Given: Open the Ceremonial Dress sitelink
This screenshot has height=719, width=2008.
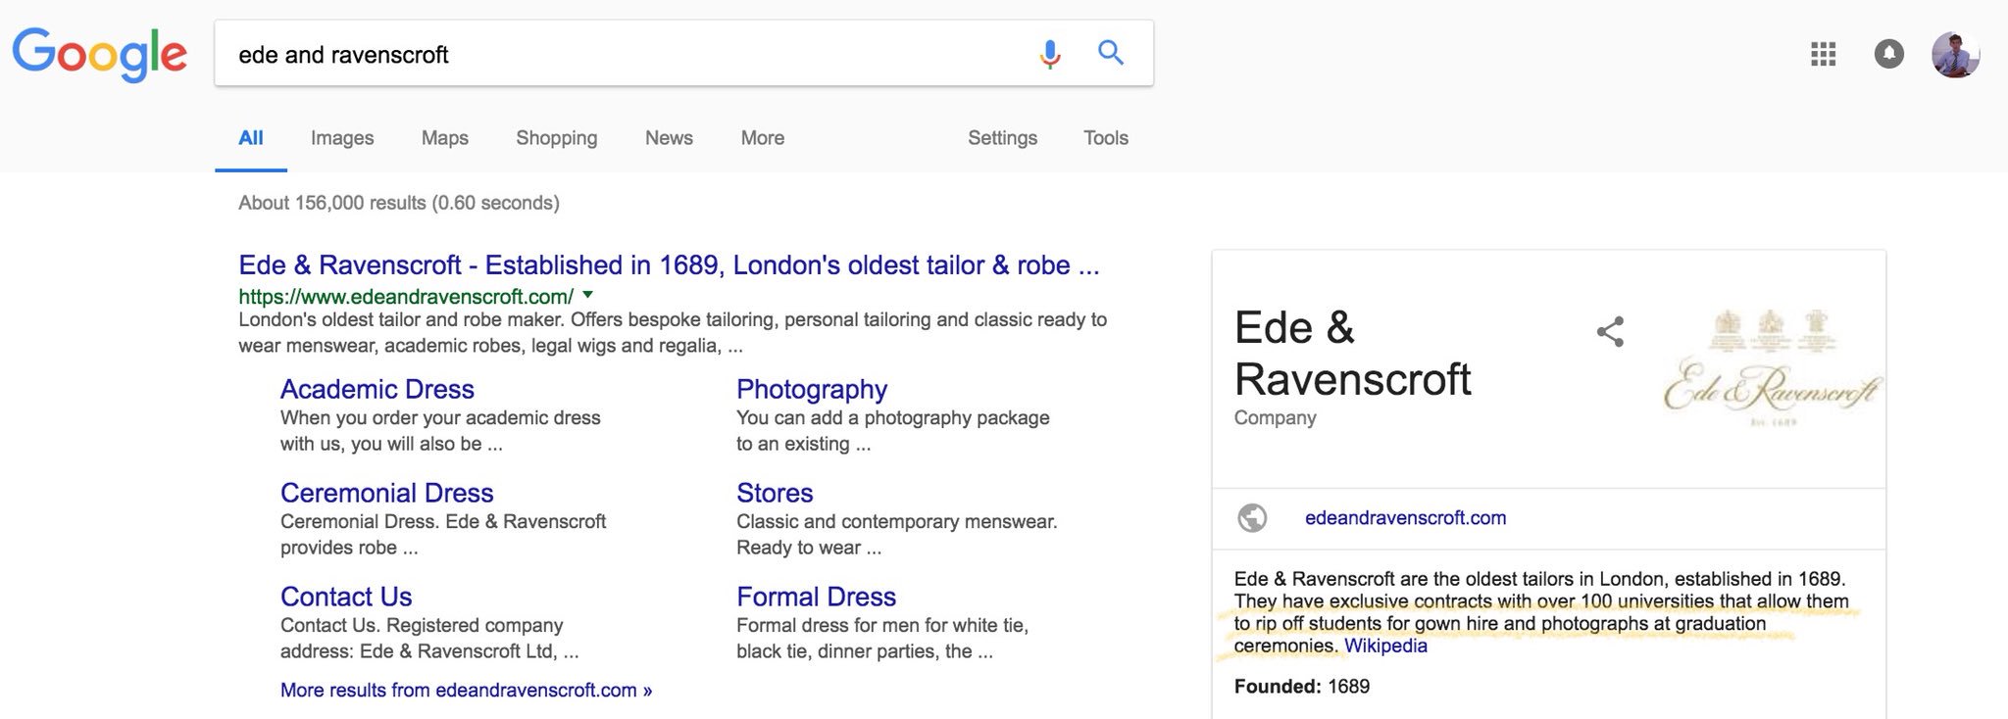Looking at the screenshot, I should click(x=386, y=493).
